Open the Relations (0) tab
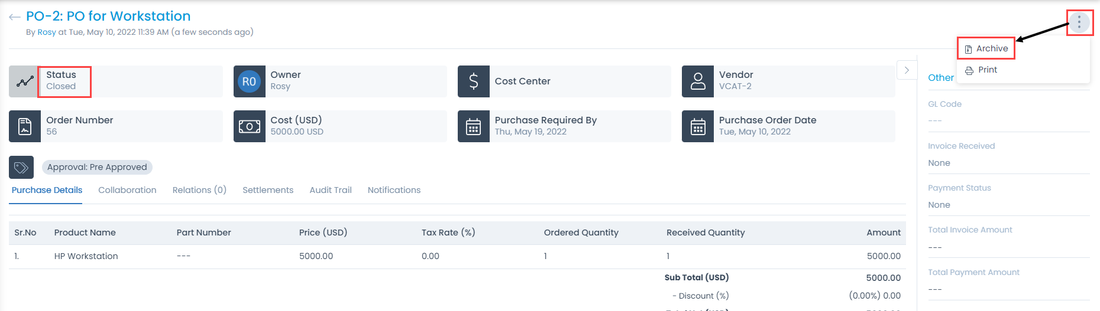This screenshot has height=311, width=1100. tap(199, 190)
